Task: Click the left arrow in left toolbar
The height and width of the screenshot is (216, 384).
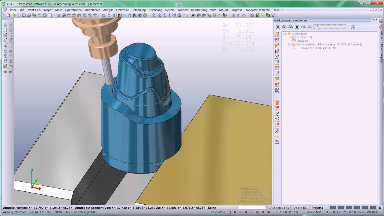Action: pos(5,72)
